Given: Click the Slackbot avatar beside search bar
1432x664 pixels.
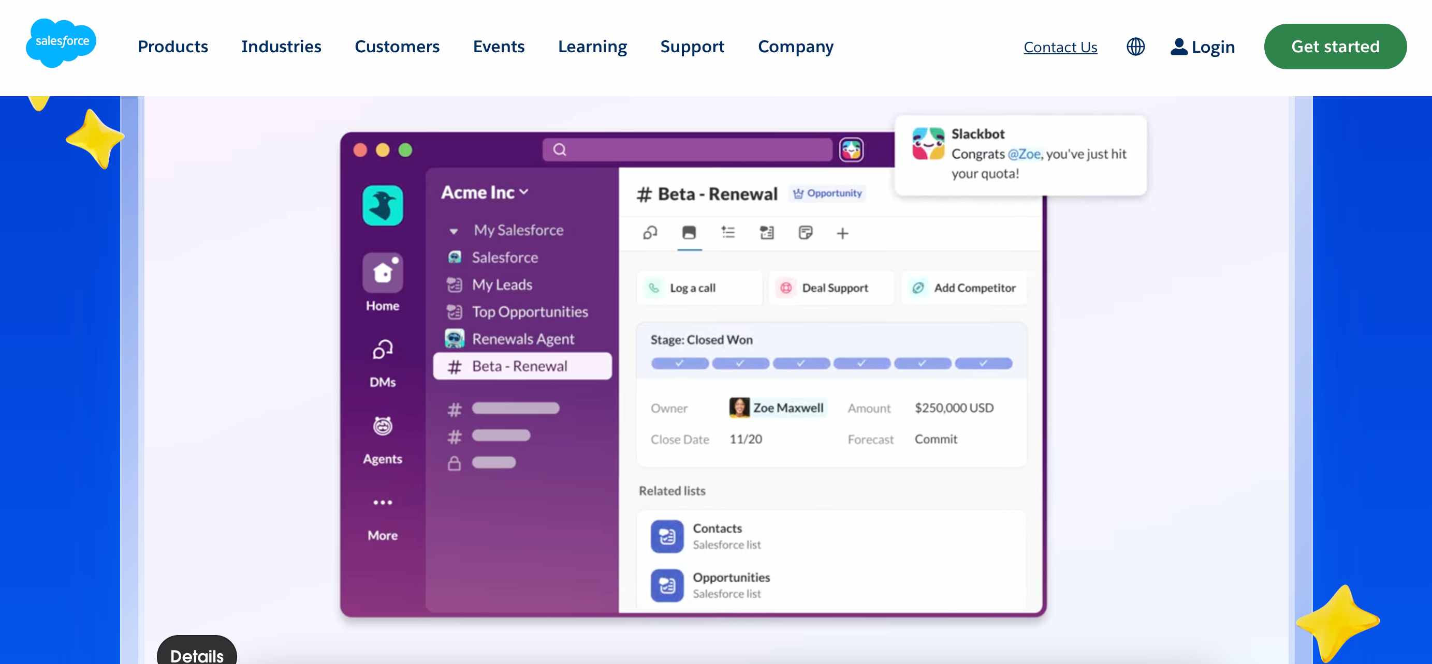Looking at the screenshot, I should click(851, 149).
